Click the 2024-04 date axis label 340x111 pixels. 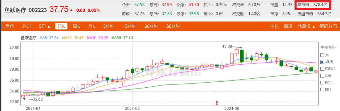[33, 108]
